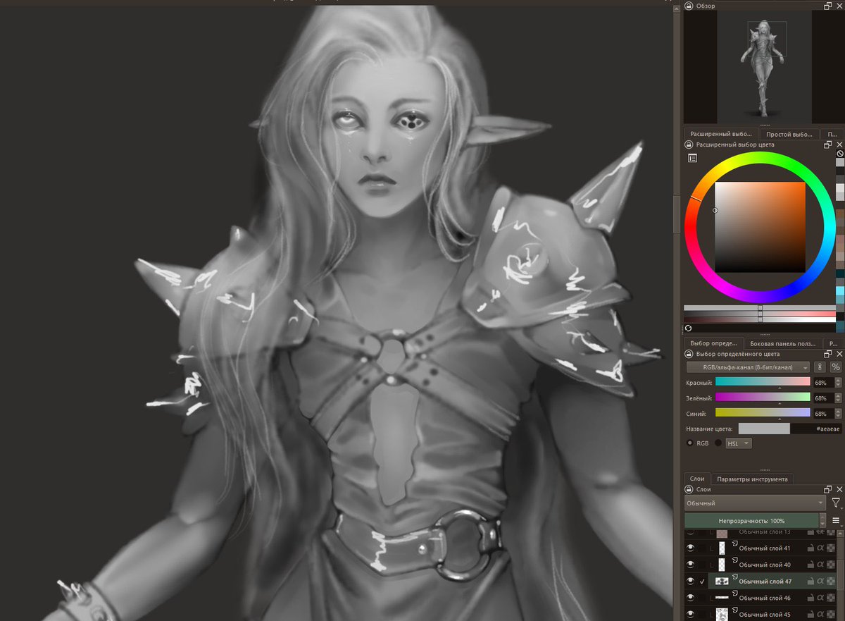Switch to the Боковая панель tab

(784, 343)
